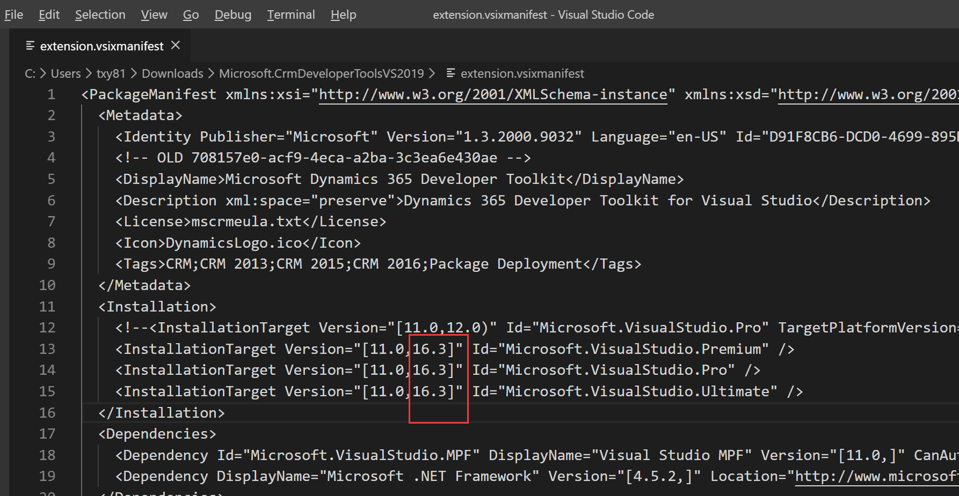Click the OLD GUID comment on line 4

point(323,158)
